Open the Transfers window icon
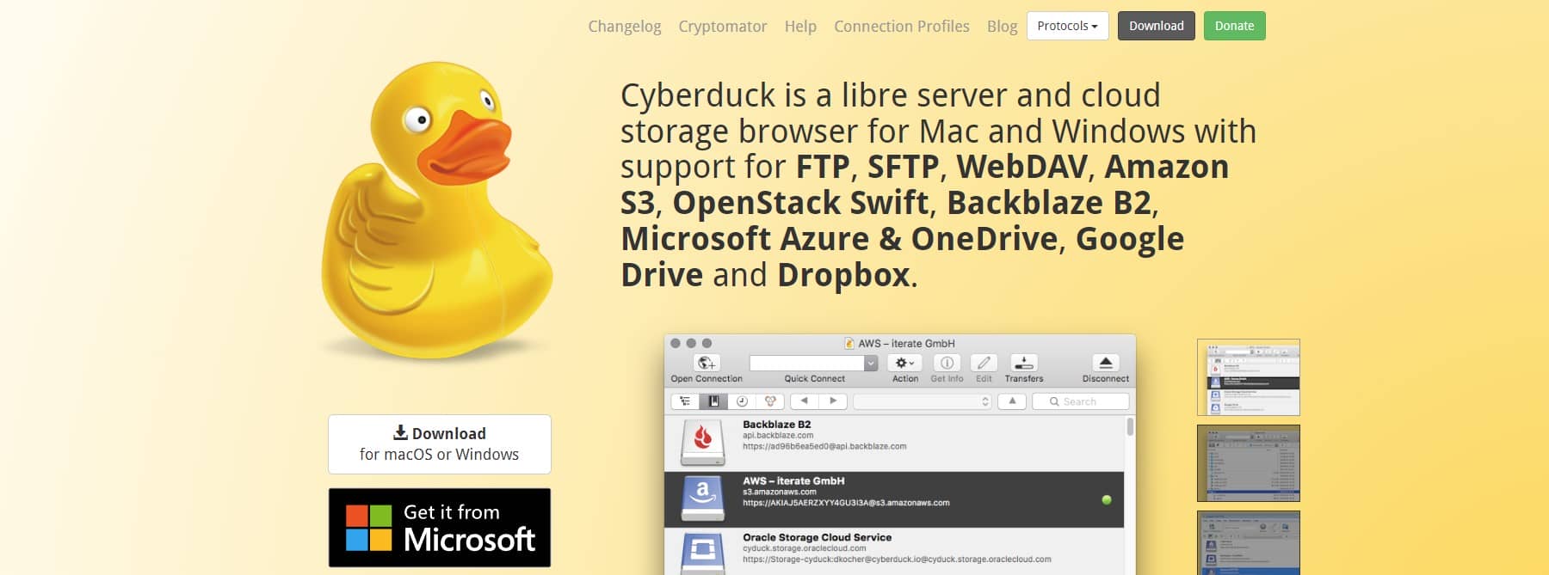The height and width of the screenshot is (575, 1549). (1023, 364)
